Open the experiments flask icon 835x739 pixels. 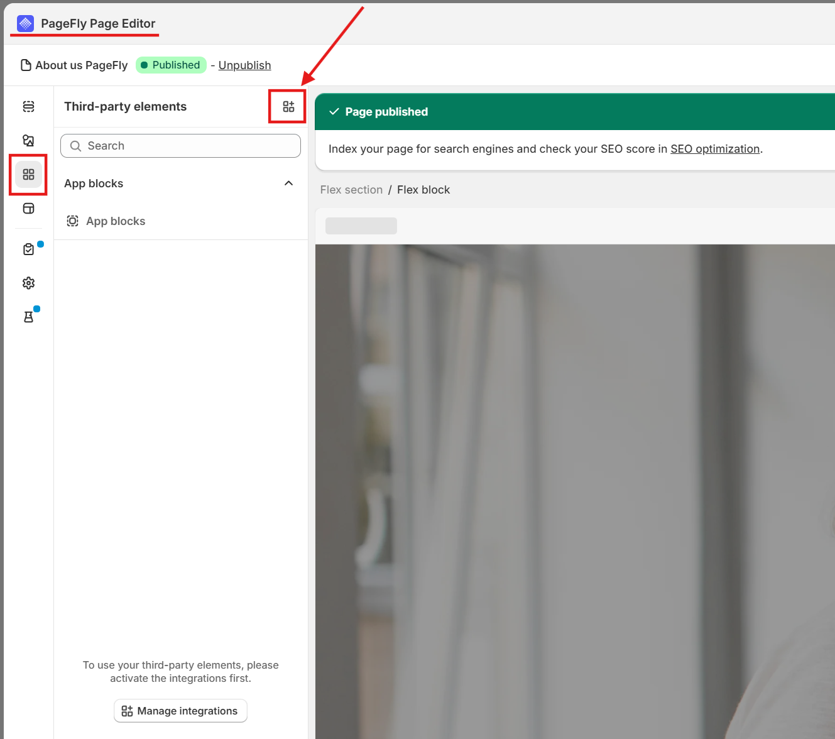[28, 317]
